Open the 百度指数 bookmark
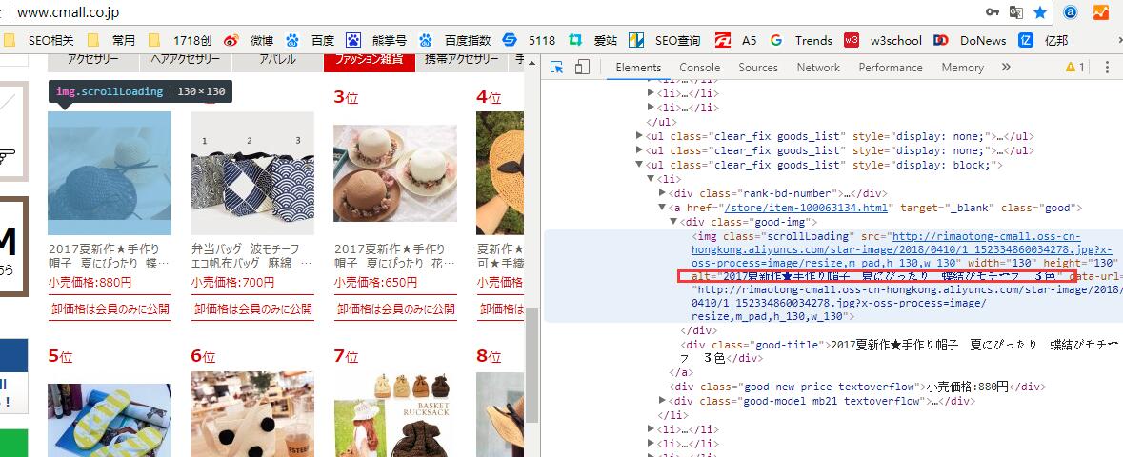Viewport: 1123px width, 457px height. pyautogui.click(x=454, y=40)
